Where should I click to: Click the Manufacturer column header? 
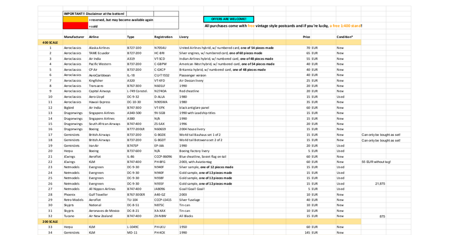(74, 37)
